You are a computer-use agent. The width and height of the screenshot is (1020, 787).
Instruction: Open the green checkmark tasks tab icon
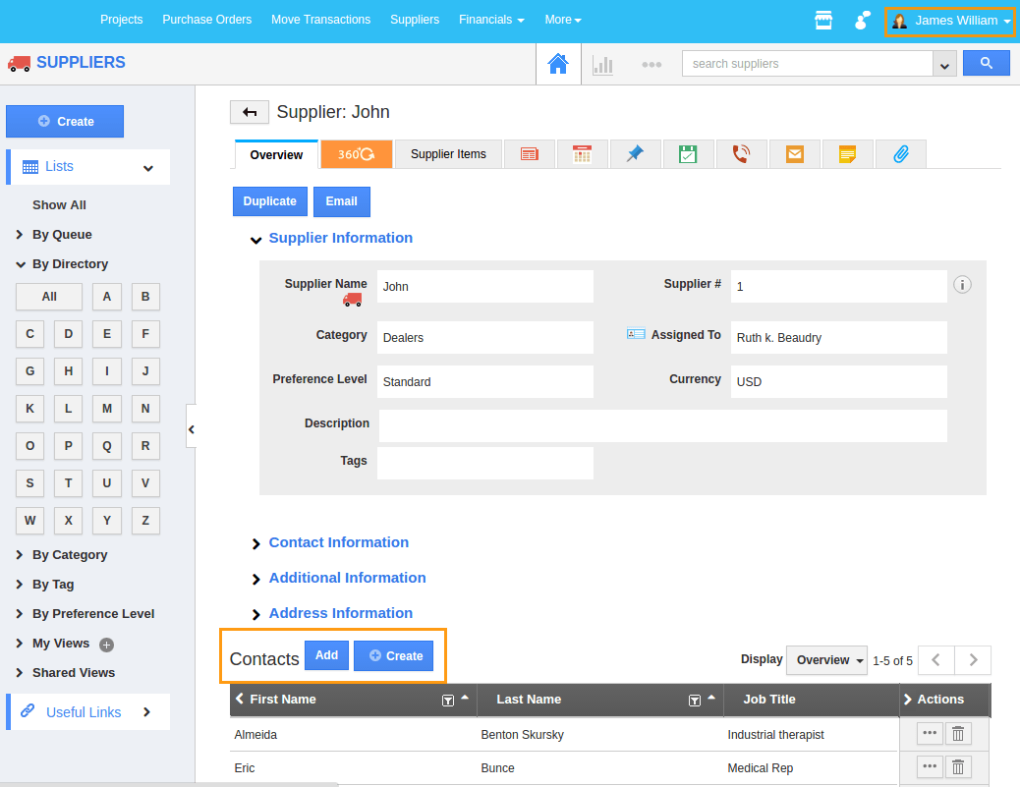pos(688,154)
